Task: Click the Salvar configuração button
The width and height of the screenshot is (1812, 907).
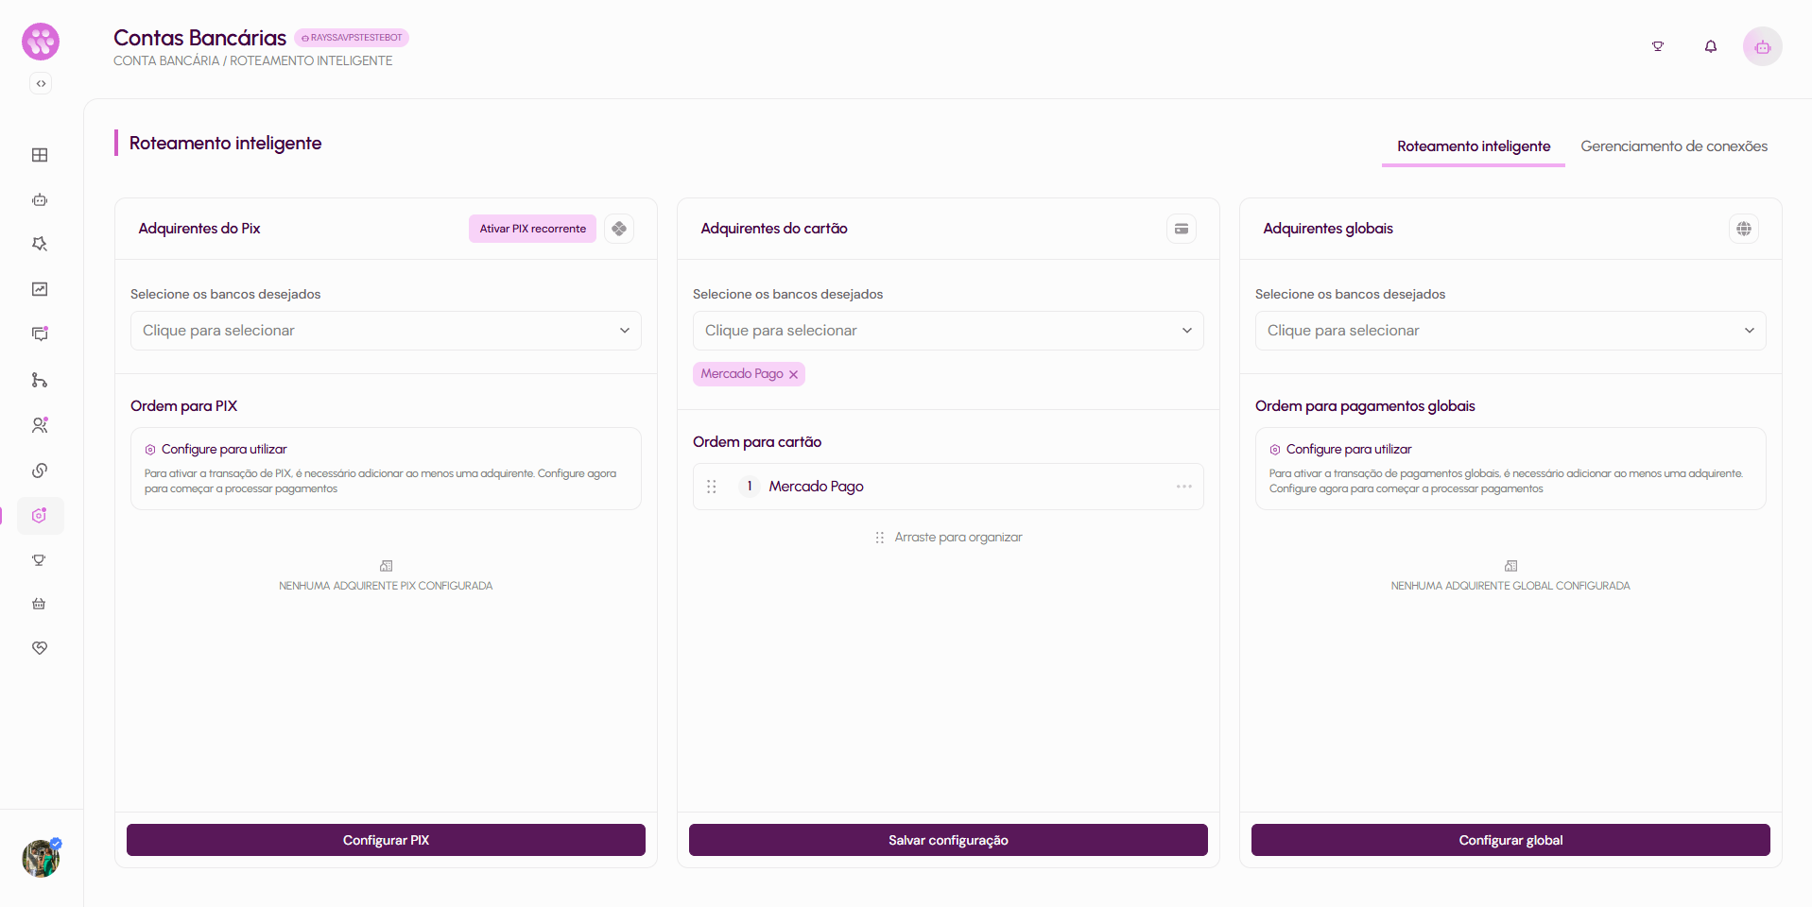Action: [948, 840]
